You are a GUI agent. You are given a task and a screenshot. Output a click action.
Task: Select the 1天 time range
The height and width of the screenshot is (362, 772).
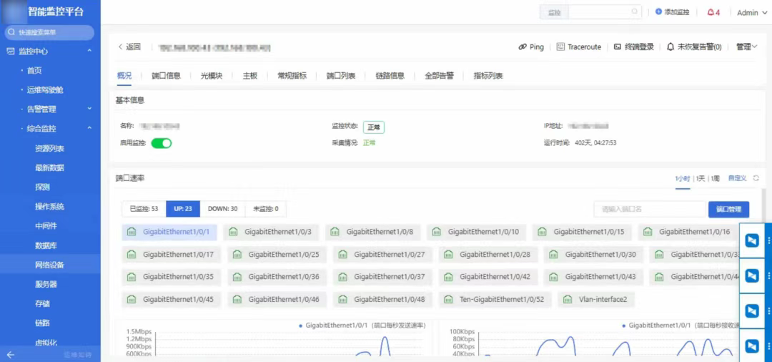700,178
